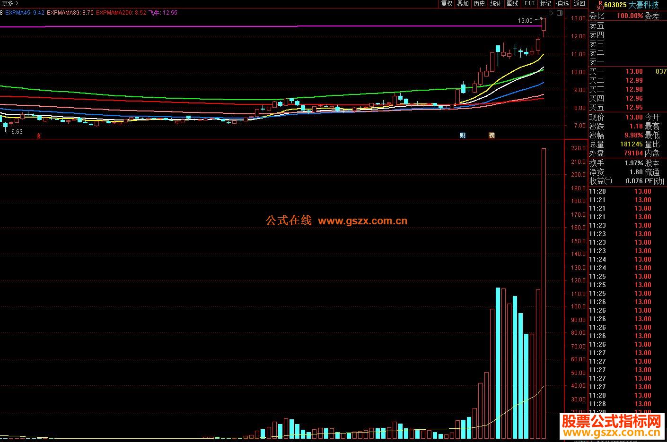The height and width of the screenshot is (442, 667).
Task: Open F10 company info
Action: 529,4
